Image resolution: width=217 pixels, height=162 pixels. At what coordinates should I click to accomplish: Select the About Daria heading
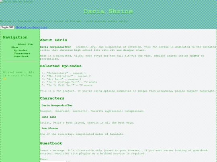pos(53,40)
